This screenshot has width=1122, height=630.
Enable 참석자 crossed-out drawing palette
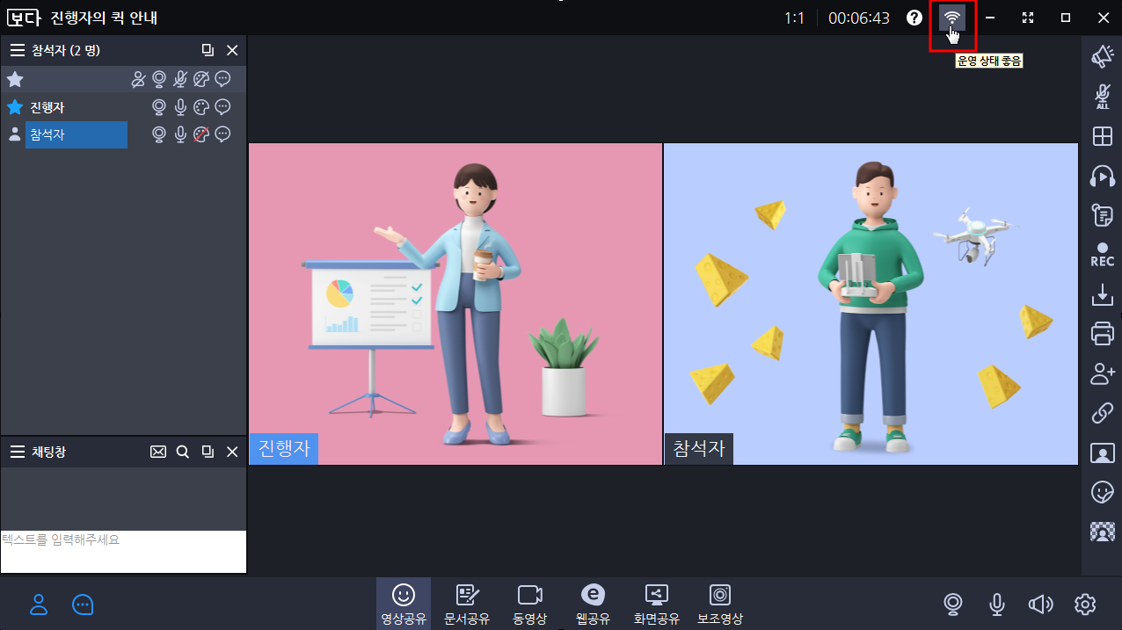click(x=201, y=134)
